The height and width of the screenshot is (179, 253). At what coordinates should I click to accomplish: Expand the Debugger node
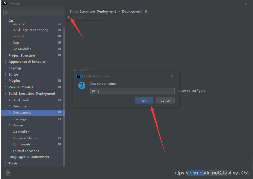[x=10, y=106]
